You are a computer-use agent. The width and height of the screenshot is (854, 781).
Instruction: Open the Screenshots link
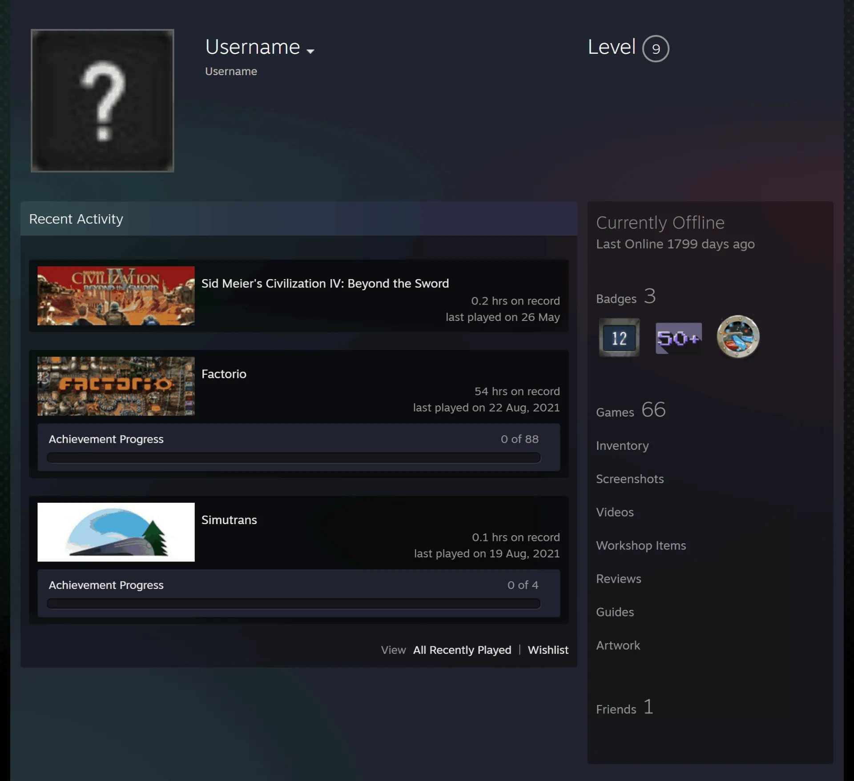click(x=630, y=479)
